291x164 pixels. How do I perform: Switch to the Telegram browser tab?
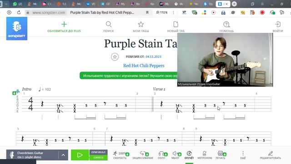point(105,4)
